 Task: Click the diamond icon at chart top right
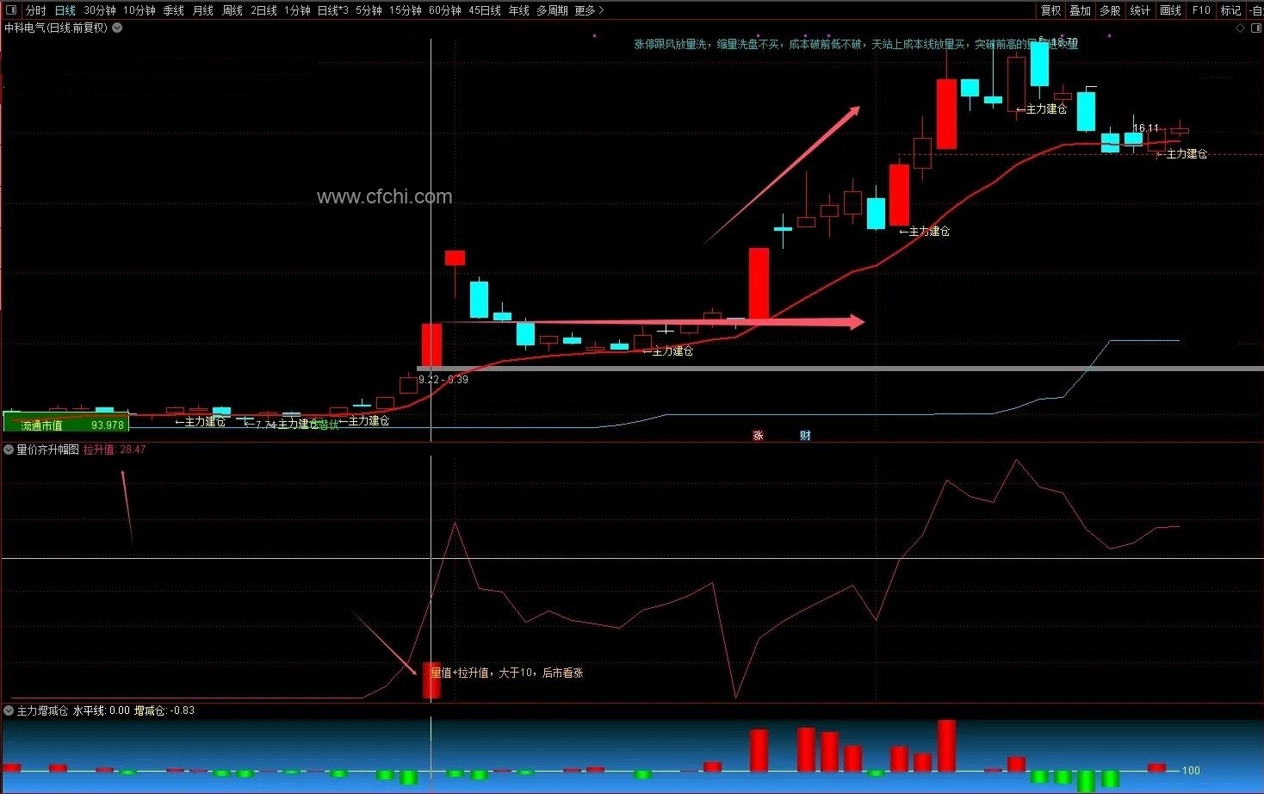[1241, 28]
